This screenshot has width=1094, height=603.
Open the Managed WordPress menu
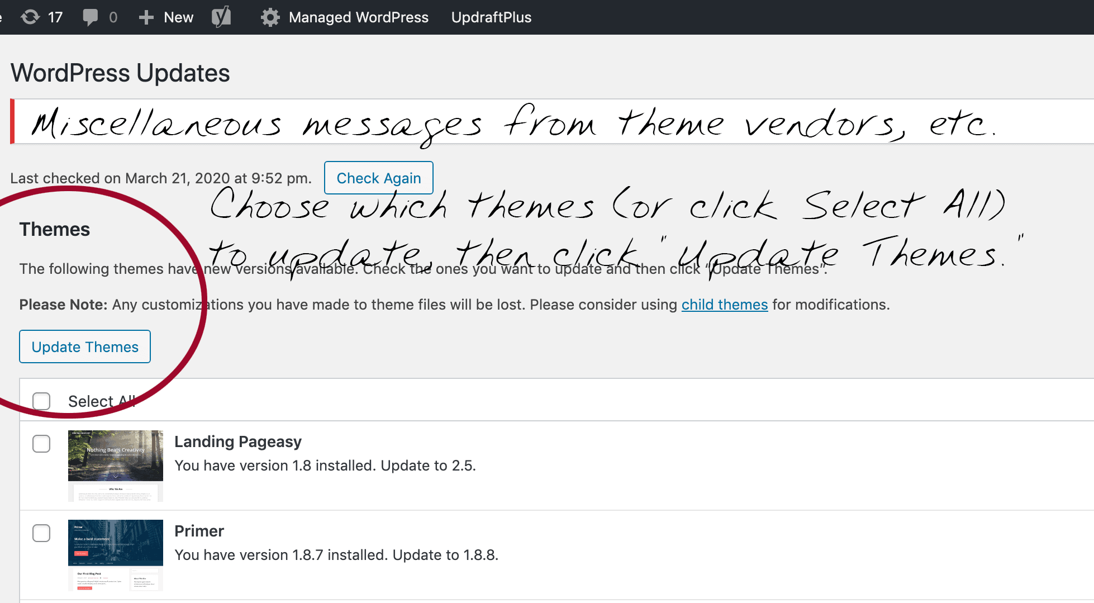358,17
